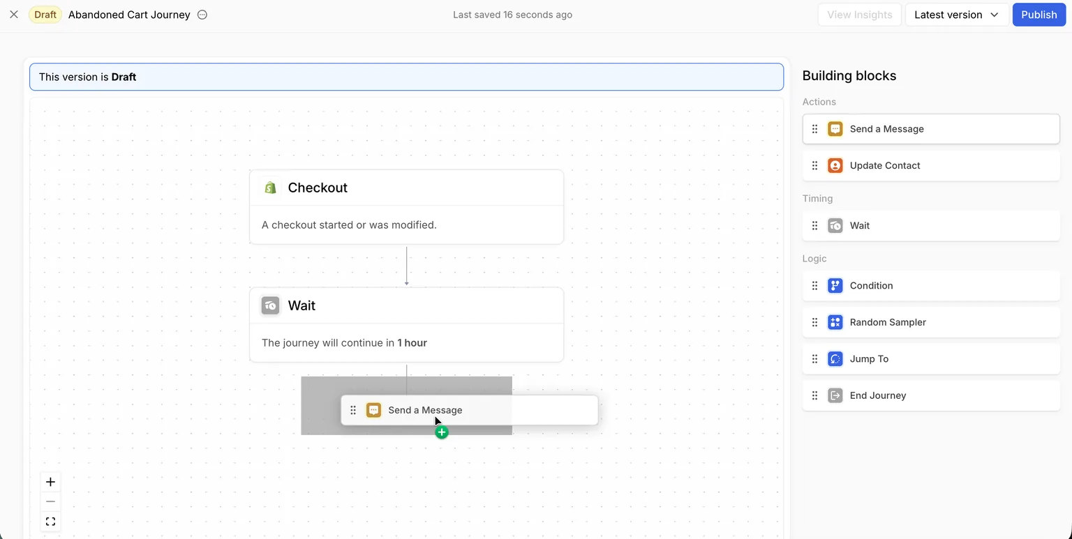Click the Condition branch icon
The image size is (1072, 539).
[835, 285]
